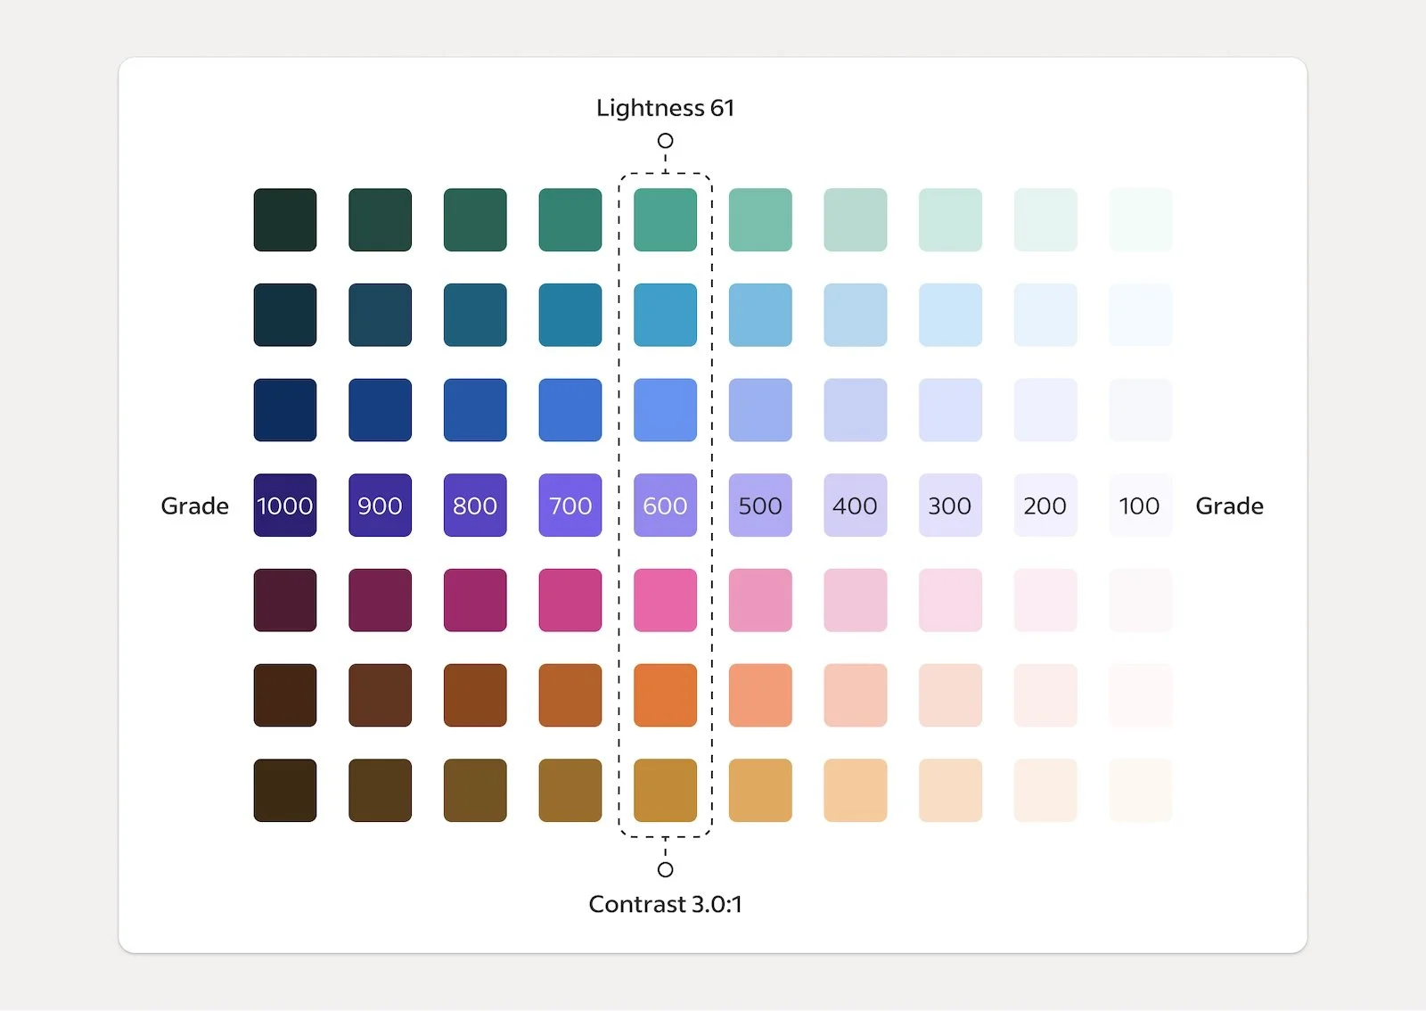
Task: Click the faint pink swatch in the 200 column
Action: click(x=1045, y=600)
